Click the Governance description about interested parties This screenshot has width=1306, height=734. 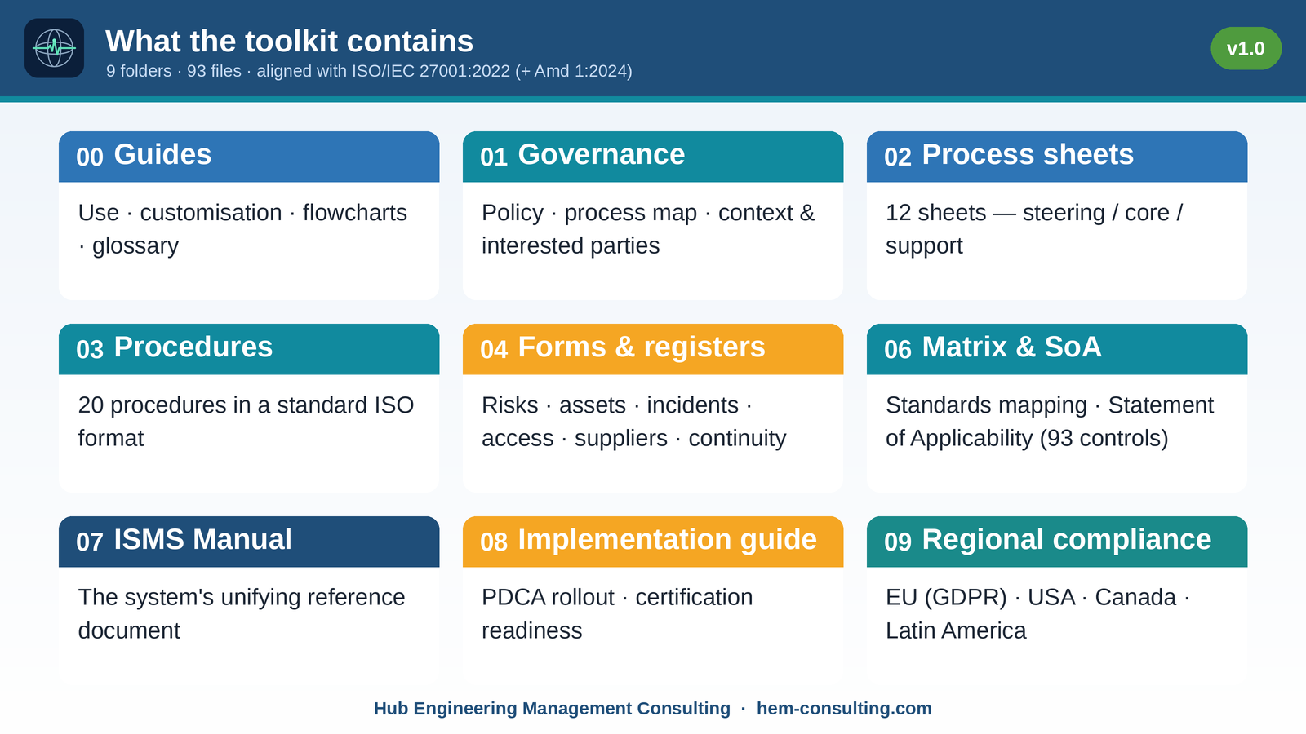[648, 229]
